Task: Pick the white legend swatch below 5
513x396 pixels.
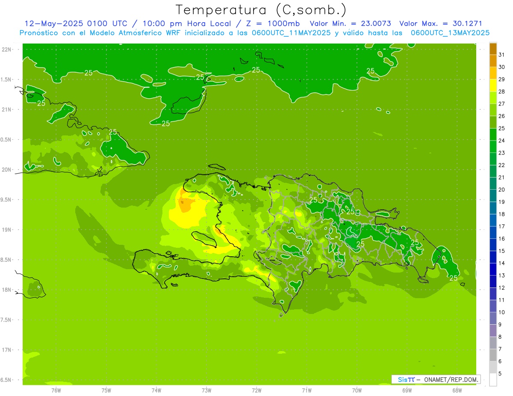Action: coord(493,380)
